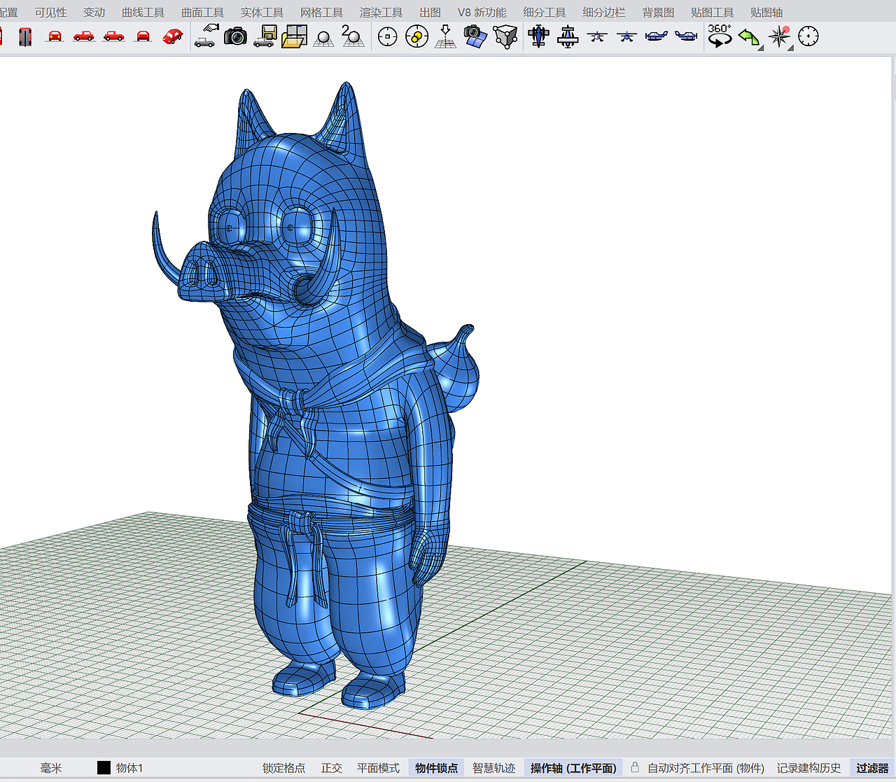Open the 细分工具 tab
The width and height of the screenshot is (896, 782).
click(x=545, y=13)
